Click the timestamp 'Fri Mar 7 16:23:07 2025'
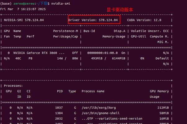This screenshot has width=187, height=124. pyautogui.click(x=23, y=9)
